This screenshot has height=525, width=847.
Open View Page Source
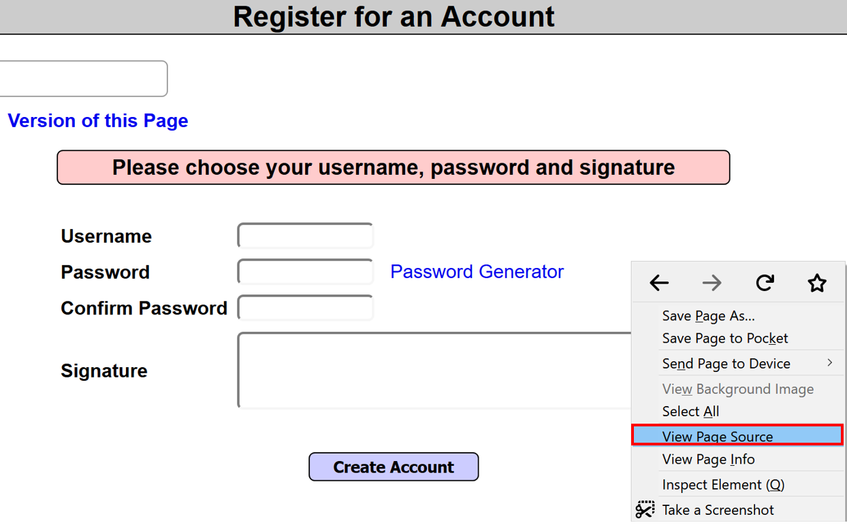(x=717, y=437)
